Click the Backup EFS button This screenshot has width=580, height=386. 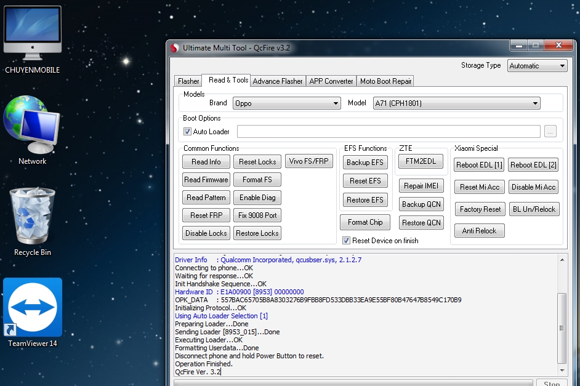365,163
